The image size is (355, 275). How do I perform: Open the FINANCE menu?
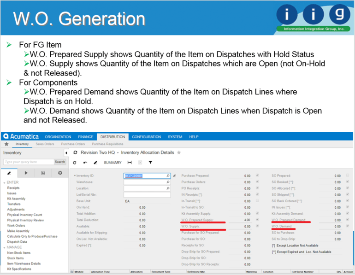86,137
